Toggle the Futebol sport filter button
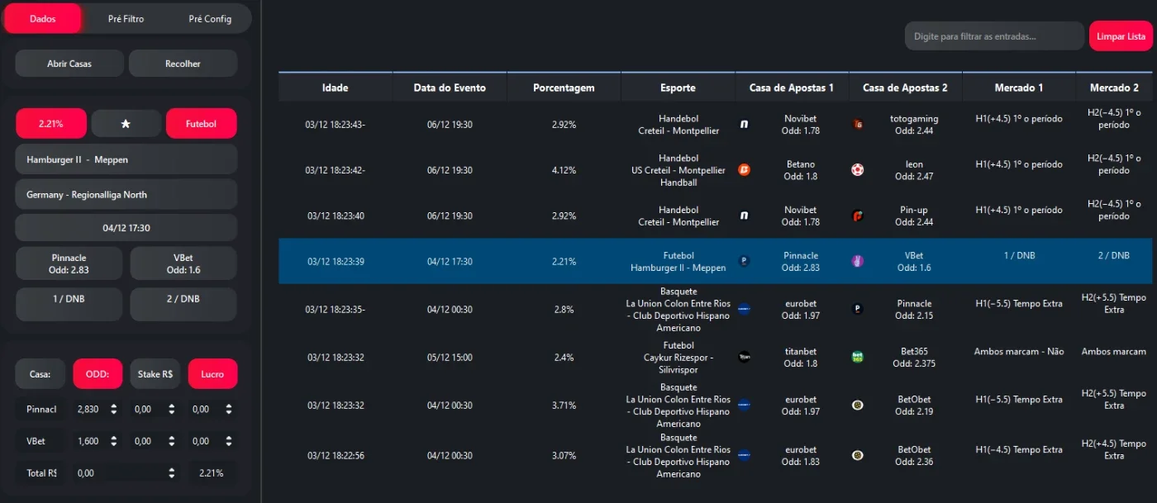Screen dimensions: 1157x503 pos(201,124)
